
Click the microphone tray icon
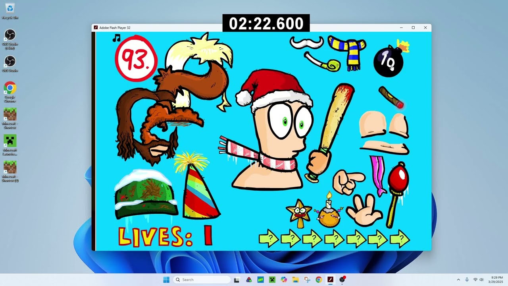tap(467, 280)
